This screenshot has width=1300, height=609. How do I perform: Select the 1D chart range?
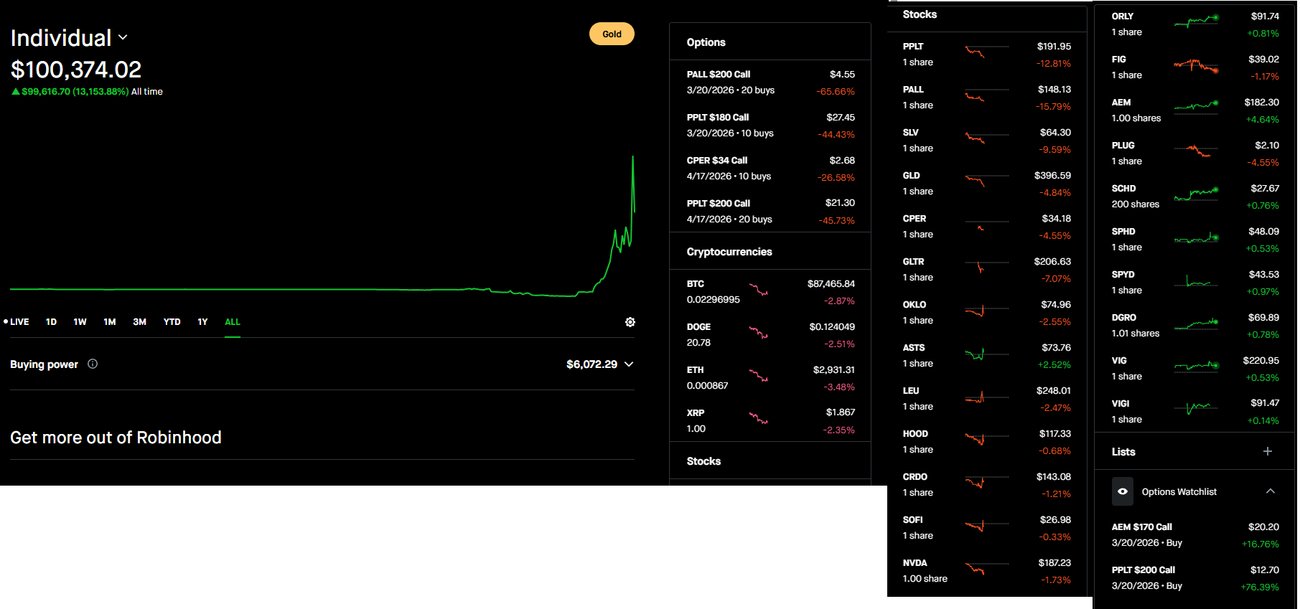(51, 322)
